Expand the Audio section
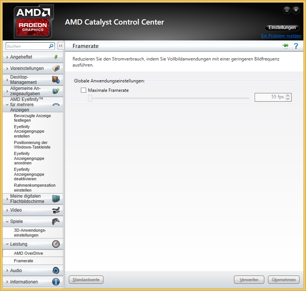The height and width of the screenshot is (291, 306). [7, 271]
